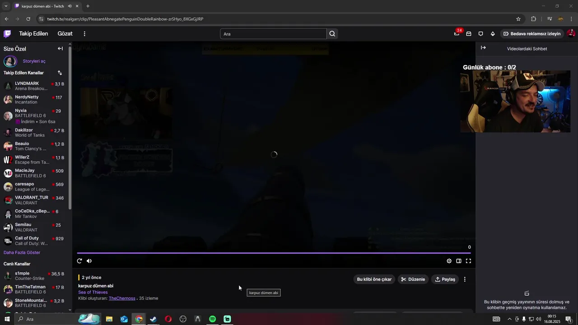Open CoCeDka_cBep channel in sidebar
This screenshot has height=325, width=578.
click(x=34, y=214)
